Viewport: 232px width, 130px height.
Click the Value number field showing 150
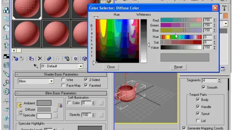208,47
